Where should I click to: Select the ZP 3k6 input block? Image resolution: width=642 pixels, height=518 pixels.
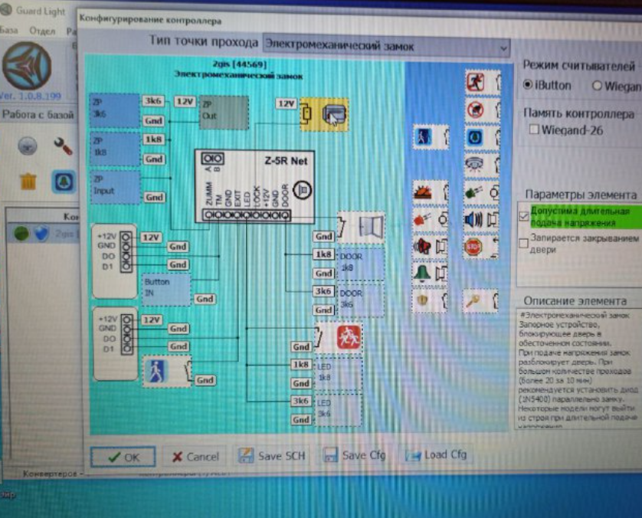[114, 110]
